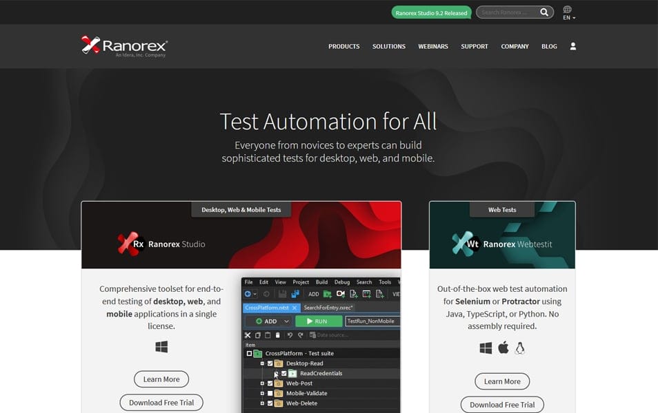The height and width of the screenshot is (413, 658).
Task: Expand the Web-Post tree node
Action: 262,383
